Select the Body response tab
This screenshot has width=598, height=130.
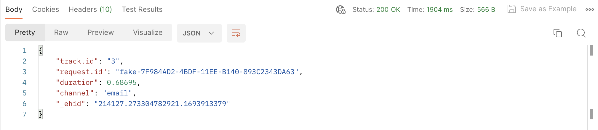(14, 9)
